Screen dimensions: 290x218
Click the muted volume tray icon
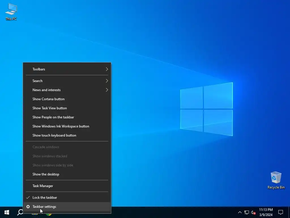tap(253, 212)
